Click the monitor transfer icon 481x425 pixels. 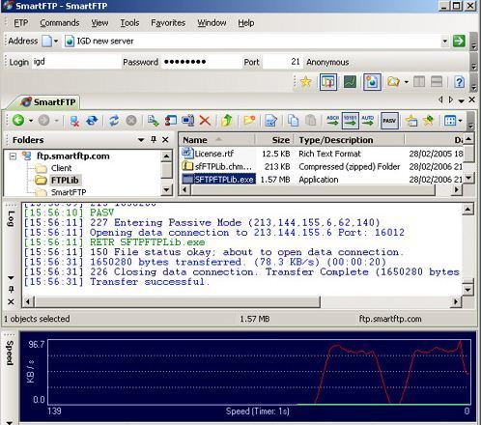click(188, 121)
